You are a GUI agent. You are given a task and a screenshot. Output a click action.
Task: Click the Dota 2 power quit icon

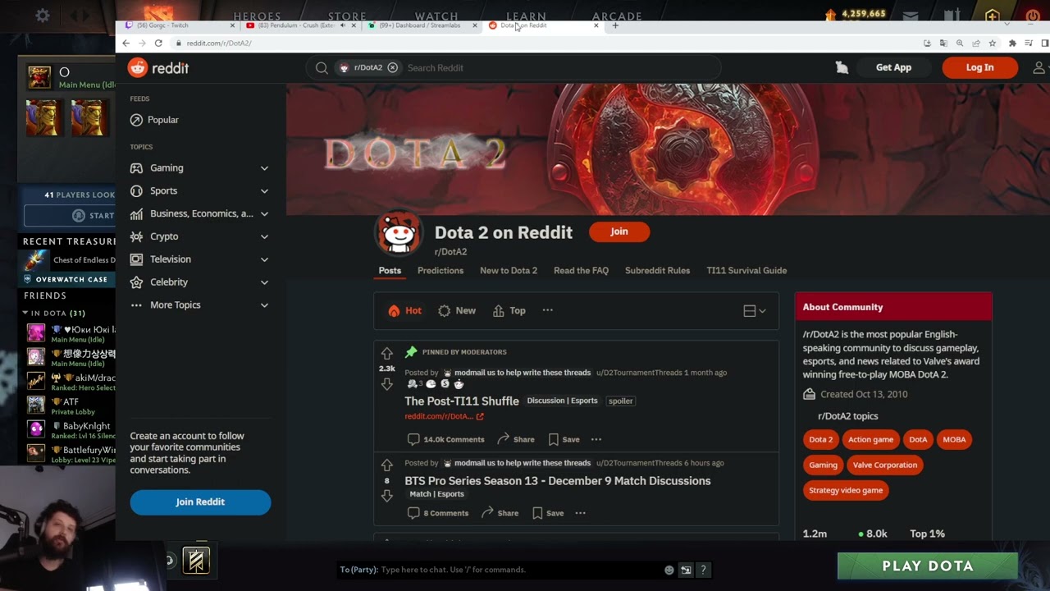point(1032,15)
